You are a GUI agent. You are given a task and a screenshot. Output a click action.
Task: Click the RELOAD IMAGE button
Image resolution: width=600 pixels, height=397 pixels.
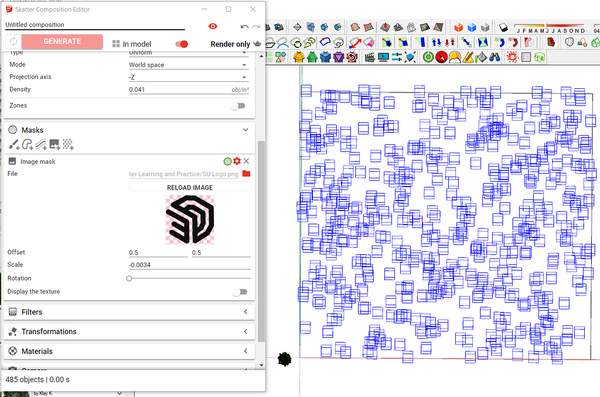190,188
